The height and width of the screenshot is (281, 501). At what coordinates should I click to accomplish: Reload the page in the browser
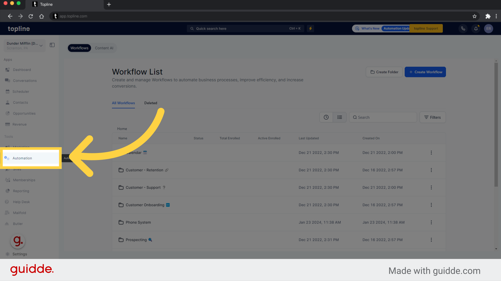31,16
